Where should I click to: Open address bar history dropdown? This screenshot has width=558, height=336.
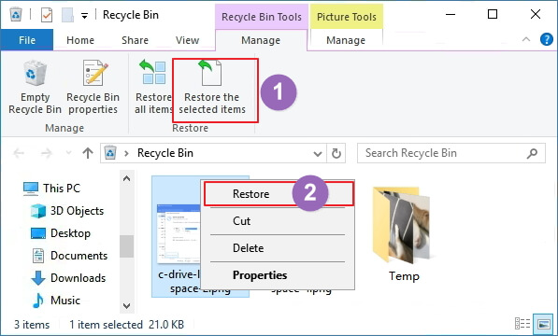tap(318, 154)
